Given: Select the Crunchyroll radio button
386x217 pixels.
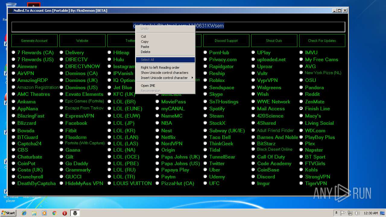Looking at the screenshot, I should tap(13, 177).
